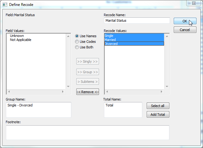
Task: Choose the Use Both radio option
Action: click(x=77, y=47)
